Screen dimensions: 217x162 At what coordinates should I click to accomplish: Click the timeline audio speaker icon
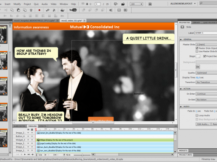pos(33,154)
